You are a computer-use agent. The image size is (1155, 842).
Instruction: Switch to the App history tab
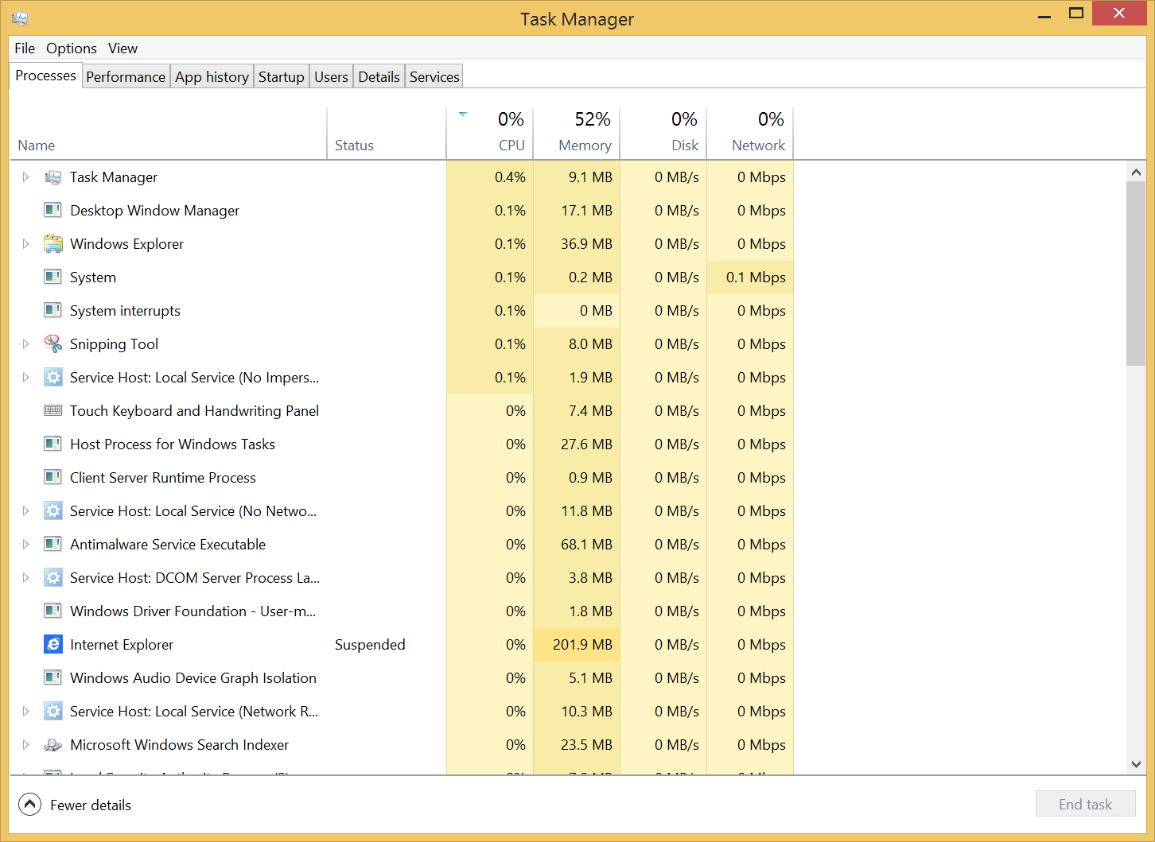(x=212, y=77)
